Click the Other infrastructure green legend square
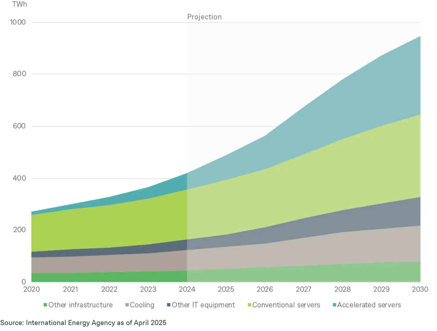Screen dimensions: 437x331 pyautogui.click(x=45, y=305)
